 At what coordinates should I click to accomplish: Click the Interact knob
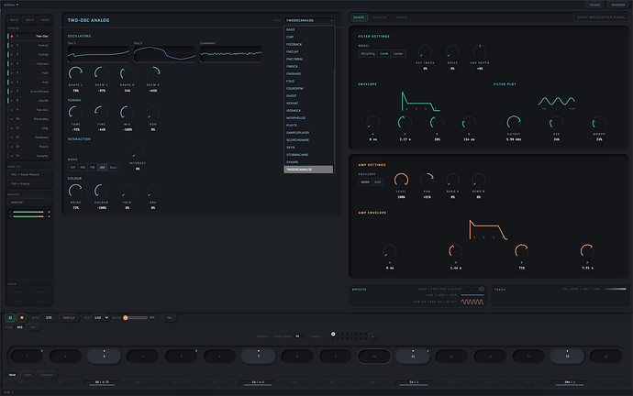pos(138,151)
